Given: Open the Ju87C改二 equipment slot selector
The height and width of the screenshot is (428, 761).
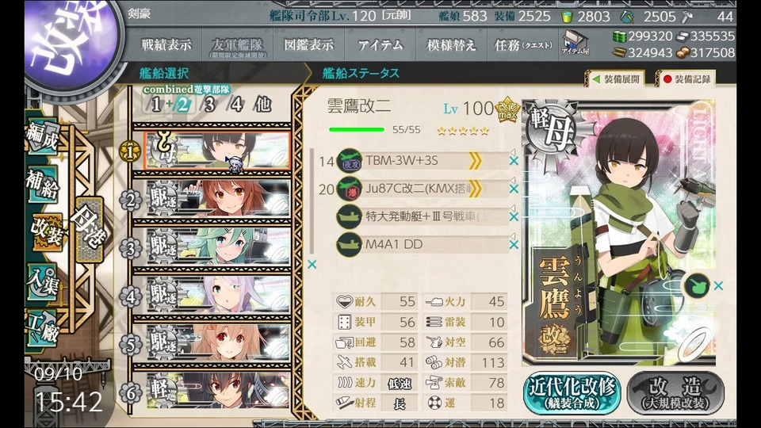Looking at the screenshot, I should [423, 189].
